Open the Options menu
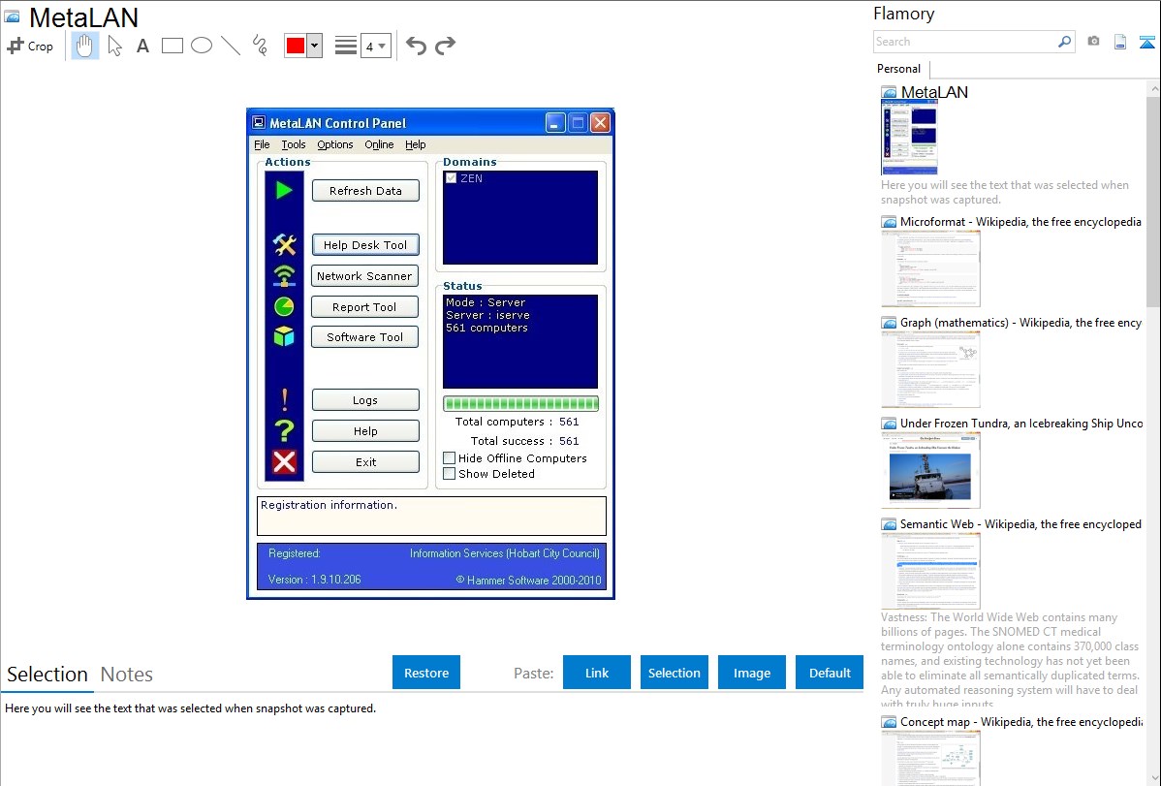The image size is (1161, 786). [x=335, y=144]
